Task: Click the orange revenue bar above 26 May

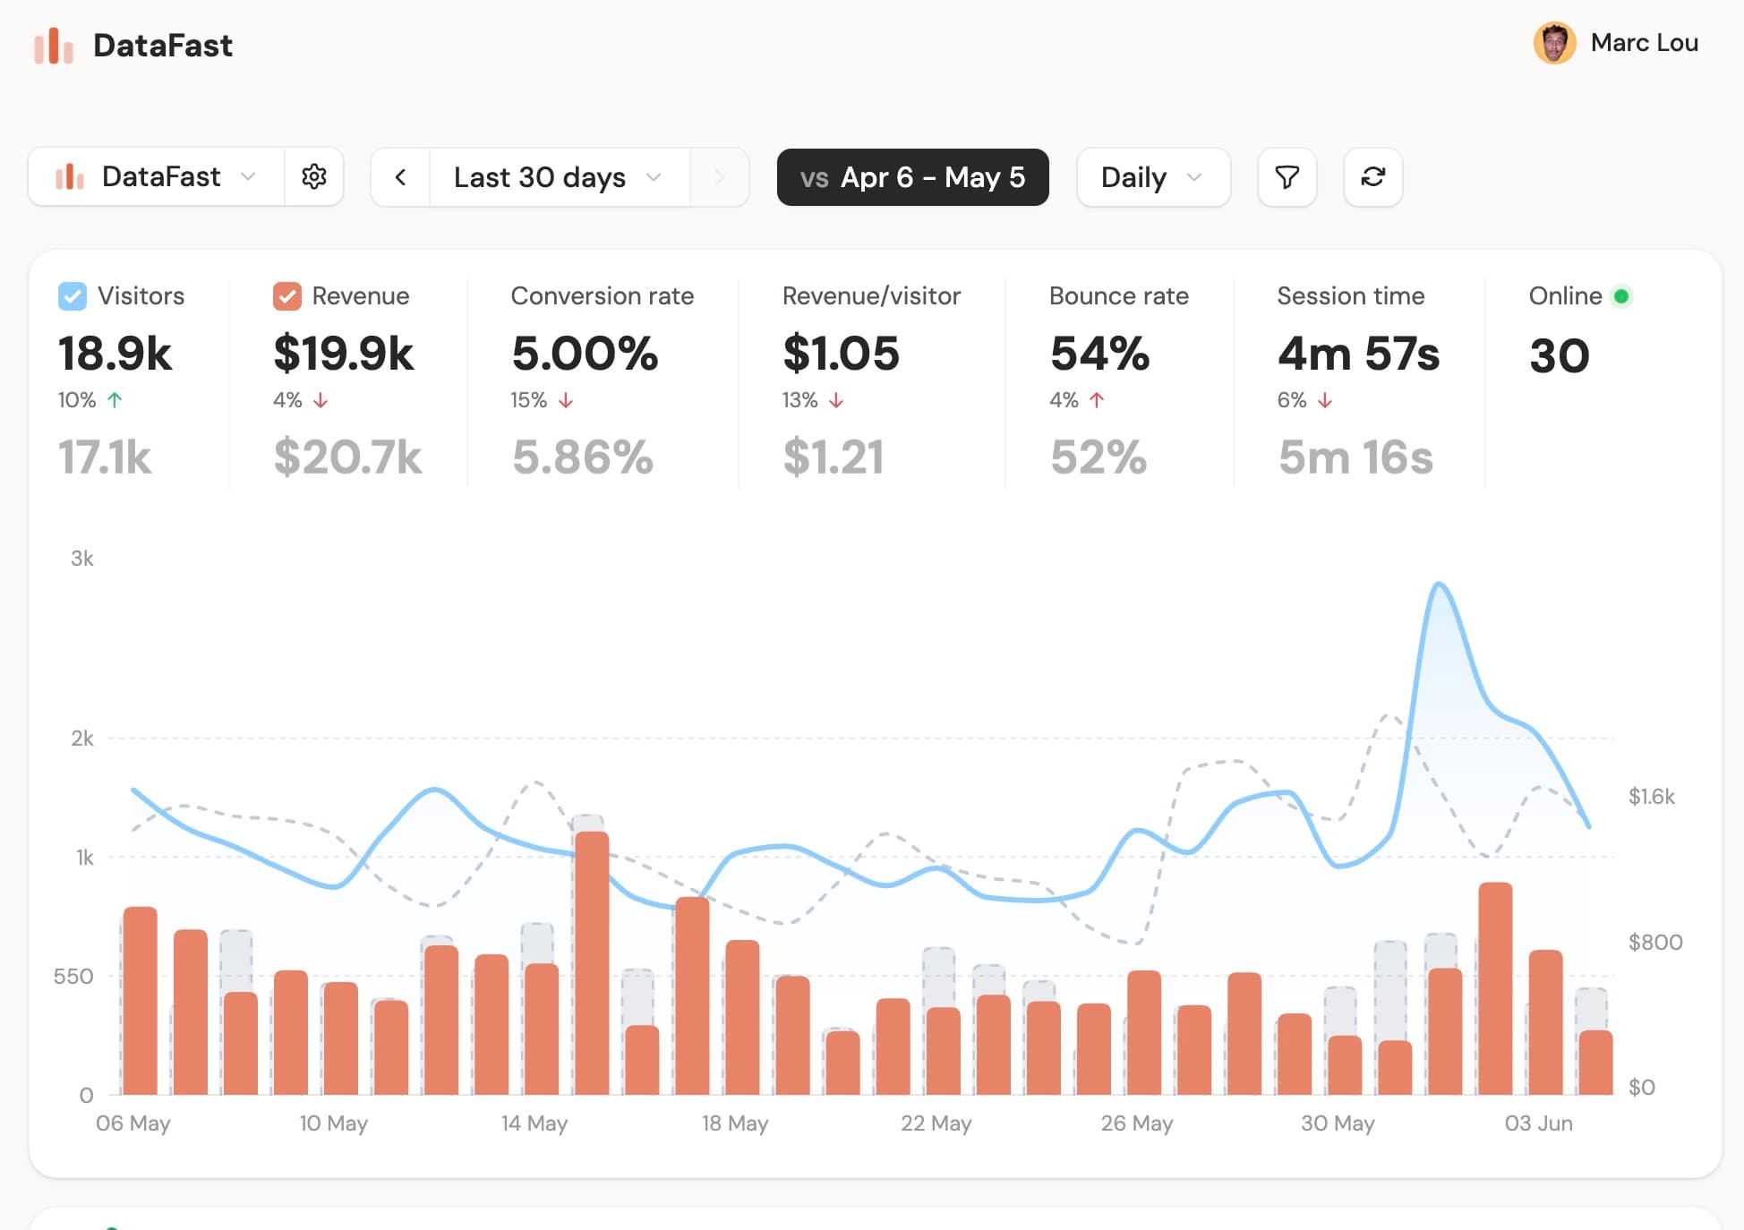Action: pyautogui.click(x=1143, y=1032)
